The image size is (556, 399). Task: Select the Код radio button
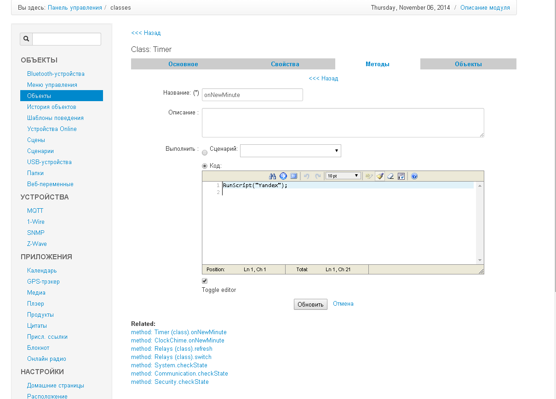point(205,166)
